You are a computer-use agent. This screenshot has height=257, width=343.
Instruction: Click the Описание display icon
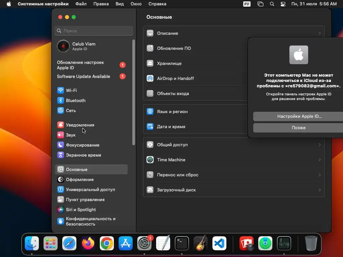click(x=150, y=33)
